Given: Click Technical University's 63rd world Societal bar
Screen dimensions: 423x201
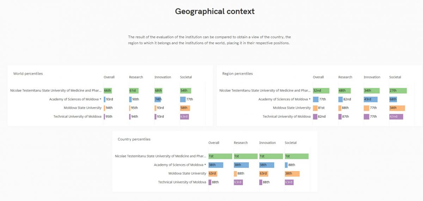Looking at the screenshot, I should tap(184, 117).
